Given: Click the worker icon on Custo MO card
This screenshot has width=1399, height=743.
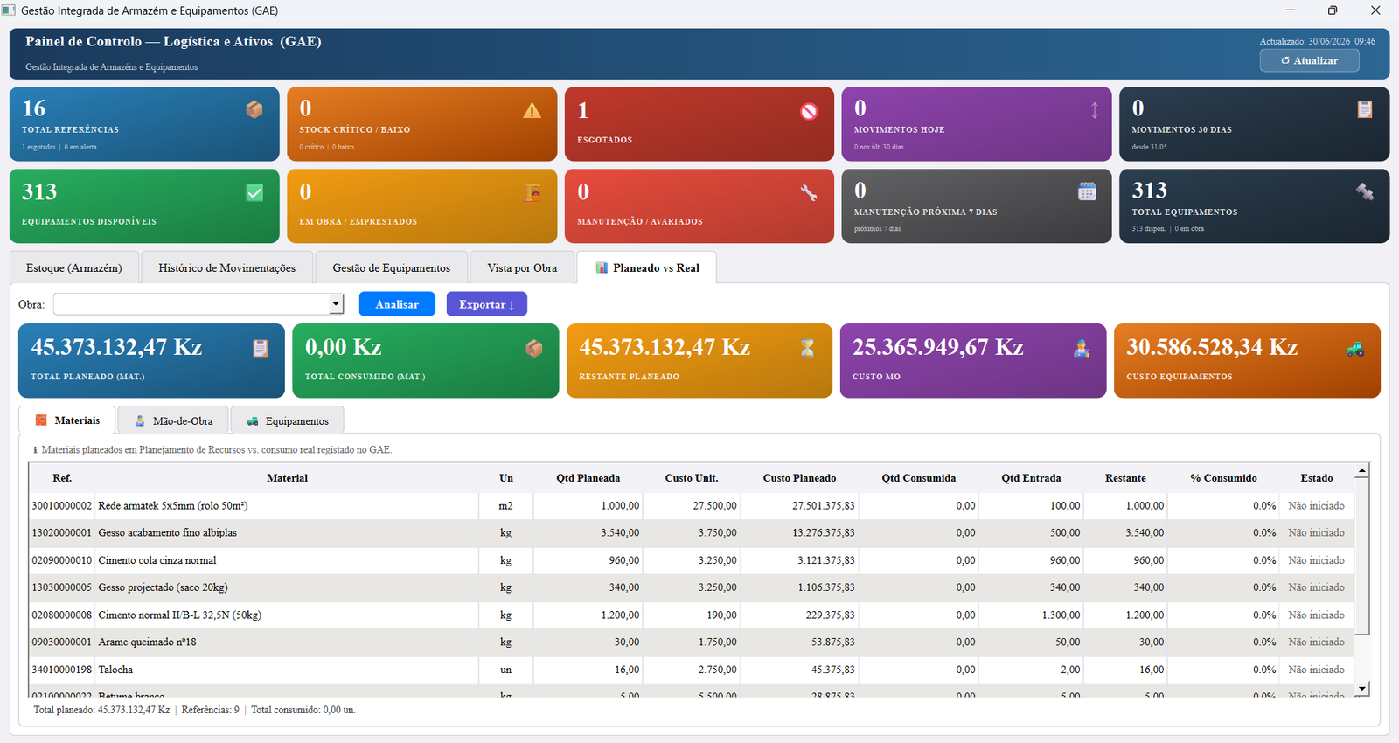Looking at the screenshot, I should (x=1082, y=348).
